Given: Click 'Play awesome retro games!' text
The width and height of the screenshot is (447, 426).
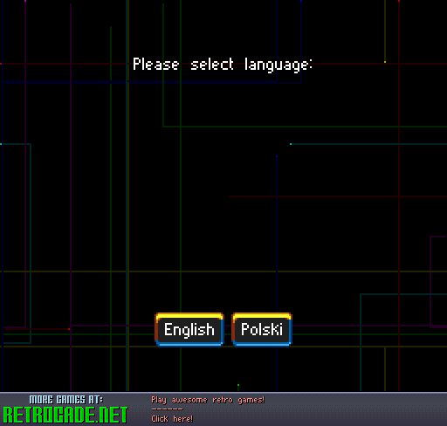Looking at the screenshot, I should tap(208, 400).
